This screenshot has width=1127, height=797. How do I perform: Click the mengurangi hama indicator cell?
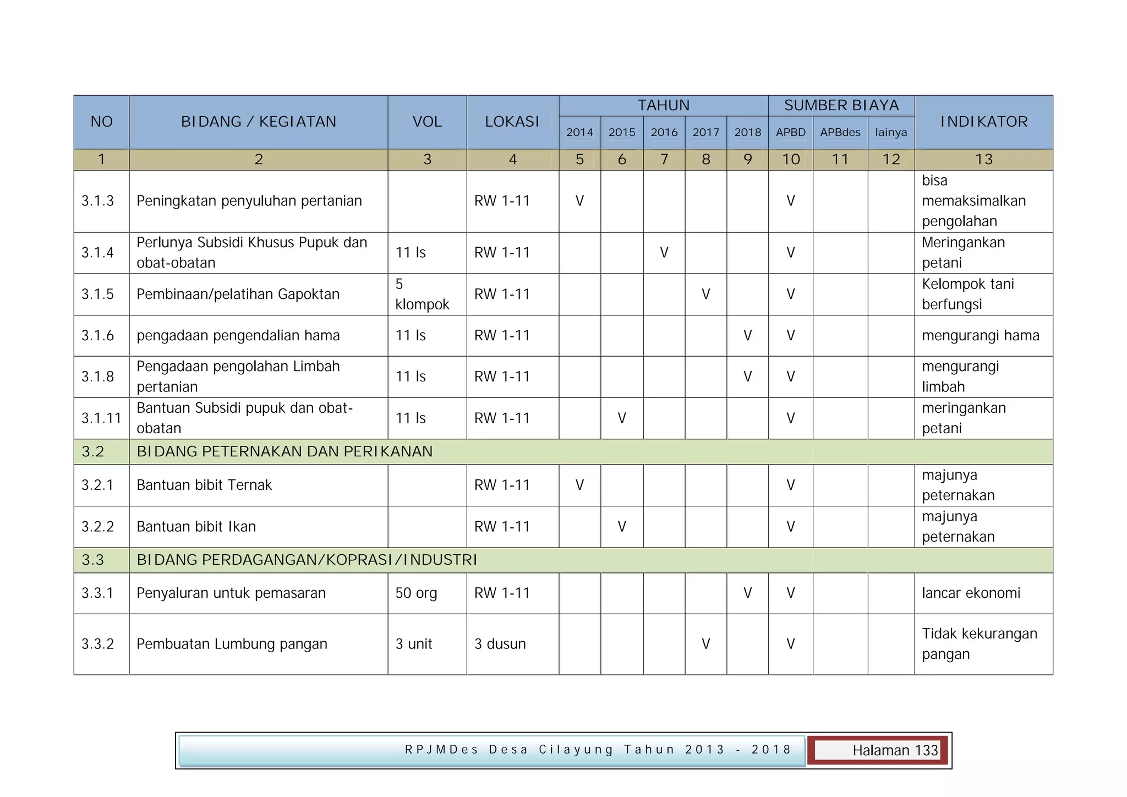pos(980,336)
